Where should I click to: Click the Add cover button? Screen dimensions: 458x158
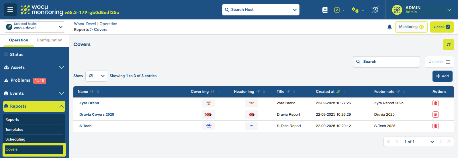tap(442, 76)
